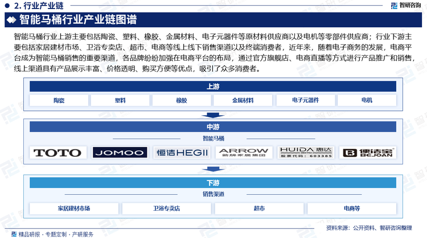Click the 智能马桶 label under 中游

(x=213, y=139)
